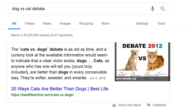Switch to the Images tab
Image resolution: width=187 pixels, height=109 pixels.
pyautogui.click(x=65, y=24)
